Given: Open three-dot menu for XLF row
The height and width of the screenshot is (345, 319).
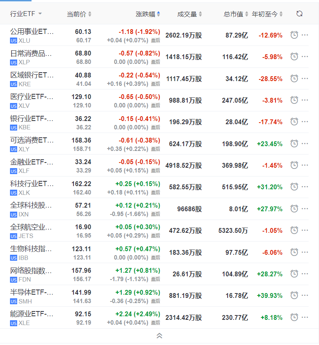Looking at the screenshot, I should coord(305,165).
